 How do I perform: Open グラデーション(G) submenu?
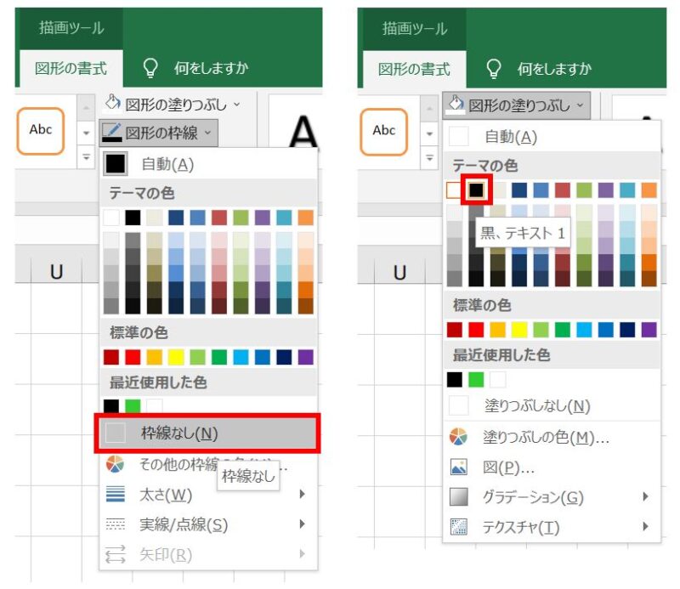(x=552, y=497)
